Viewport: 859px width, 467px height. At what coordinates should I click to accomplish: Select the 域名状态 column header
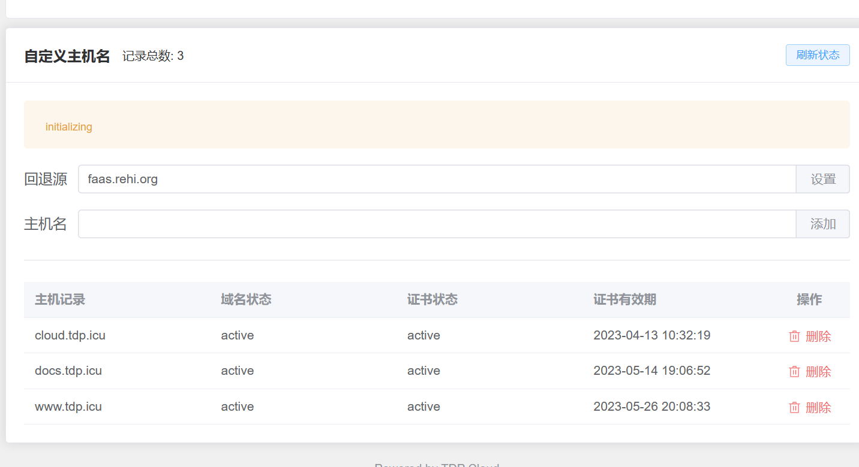(246, 299)
